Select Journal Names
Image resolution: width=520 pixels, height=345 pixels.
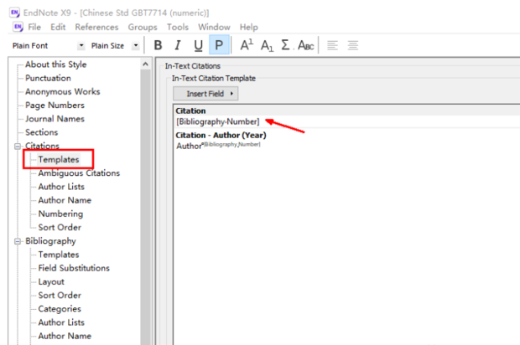pos(55,119)
